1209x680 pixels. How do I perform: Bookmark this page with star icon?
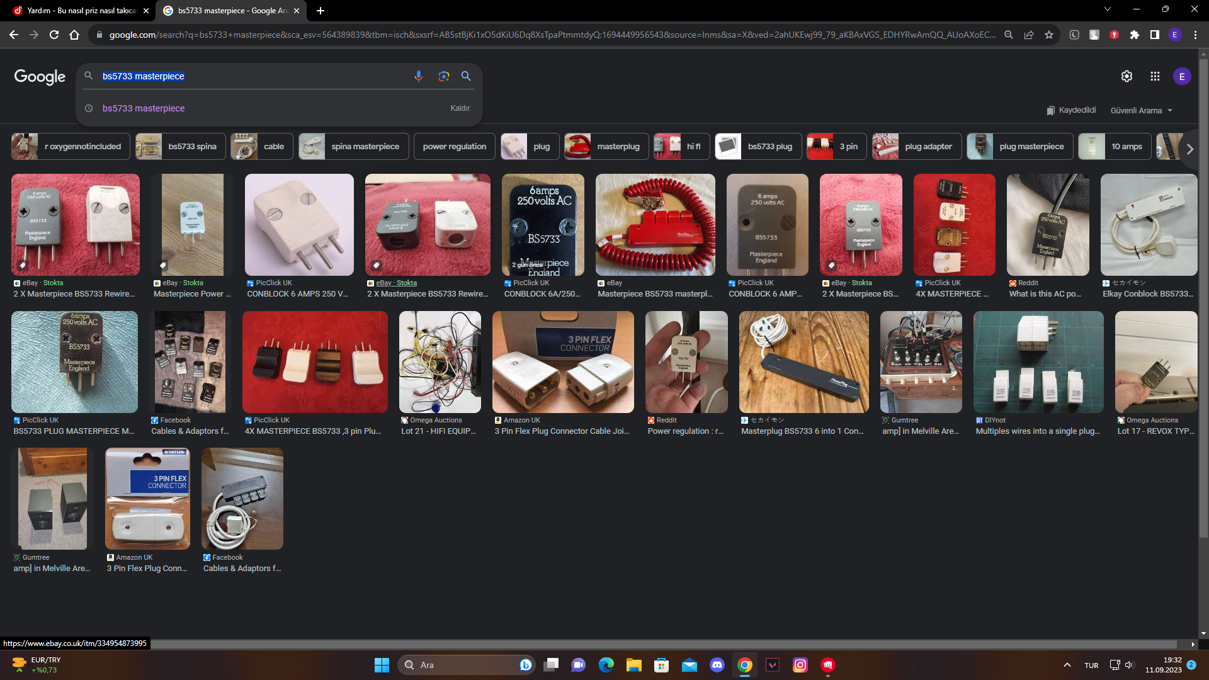click(1049, 35)
